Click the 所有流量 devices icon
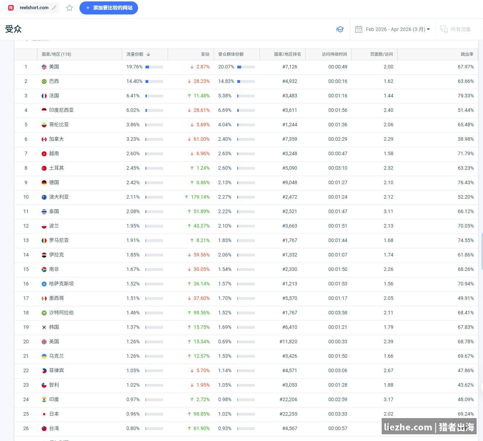 click(x=444, y=29)
